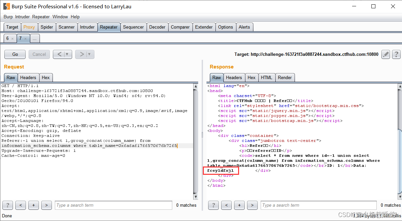The width and height of the screenshot is (402, 221).
Task: Go forward to next request in history
Action: (81, 54)
